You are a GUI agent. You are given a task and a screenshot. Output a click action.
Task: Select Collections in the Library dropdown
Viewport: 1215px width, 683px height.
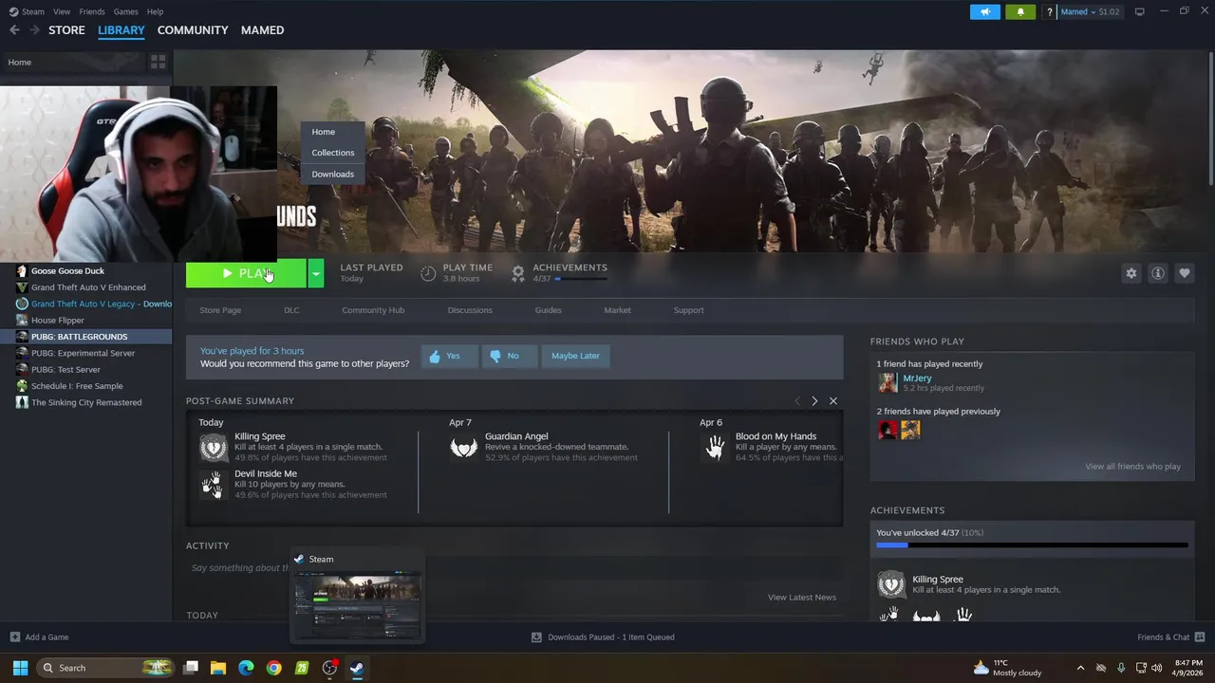(x=333, y=153)
